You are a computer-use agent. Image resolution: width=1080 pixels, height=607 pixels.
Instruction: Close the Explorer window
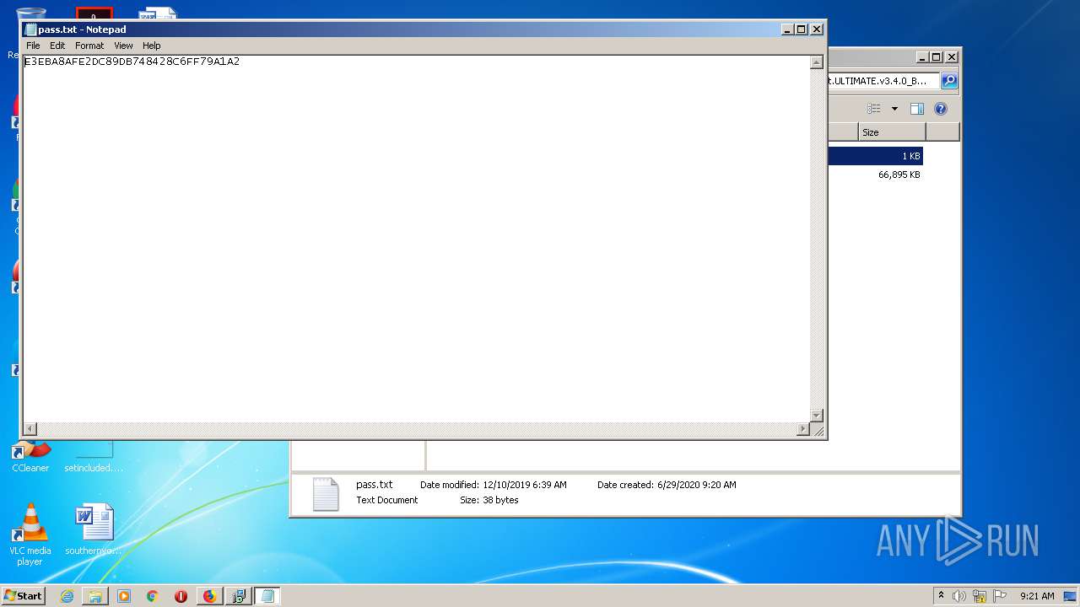tap(952, 57)
